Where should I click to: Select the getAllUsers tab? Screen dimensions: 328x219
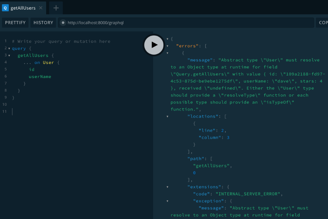pyautogui.click(x=22, y=7)
